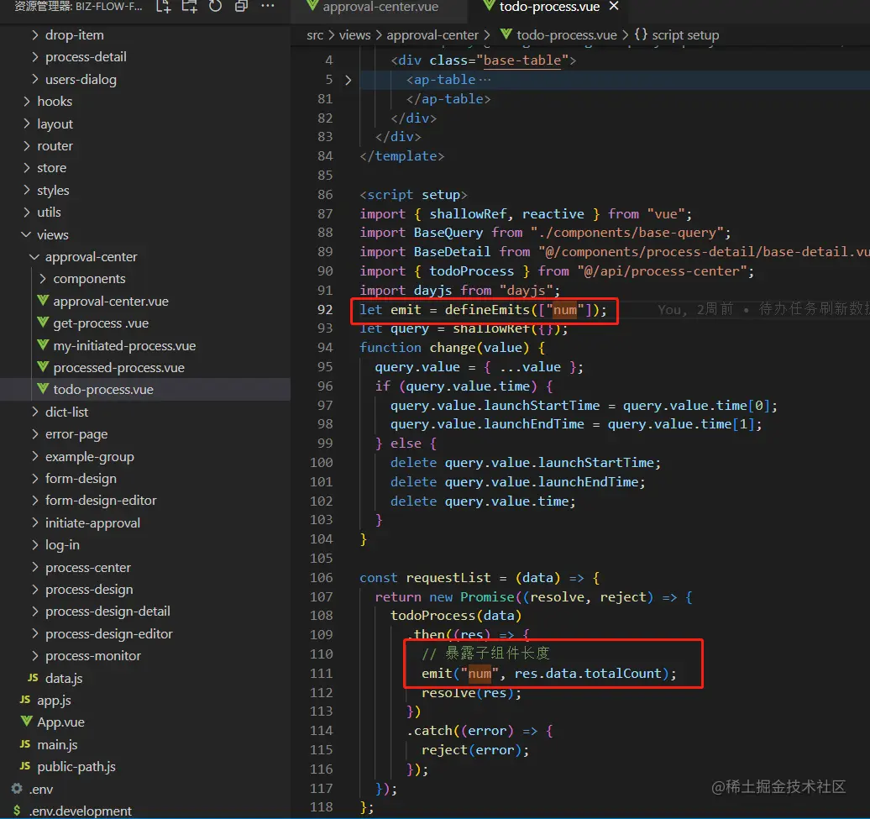Expand the process-design-detail folder
Screen dimensions: 870x819
107,612
